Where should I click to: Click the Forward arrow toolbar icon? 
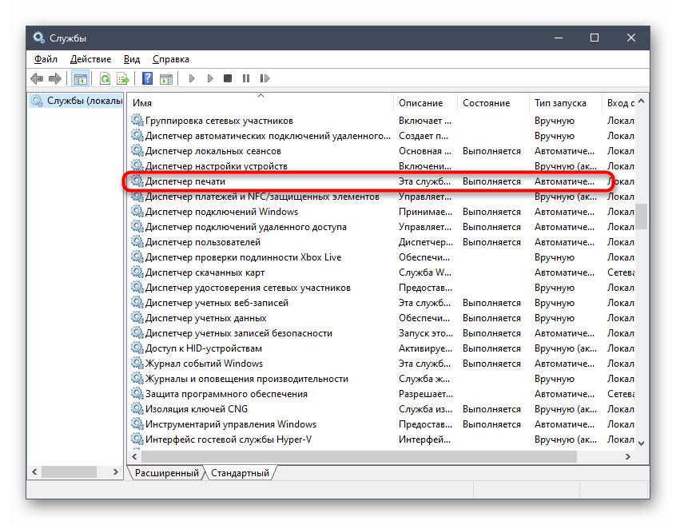55,78
